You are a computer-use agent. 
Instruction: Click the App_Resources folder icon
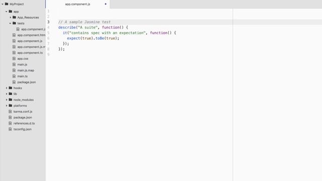point(14,17)
